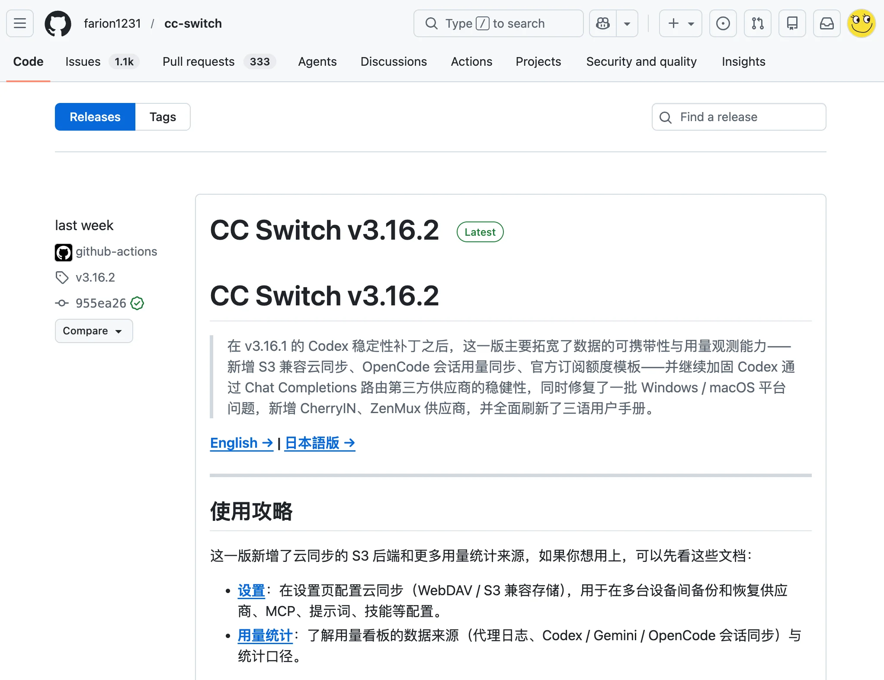Switch to the Code tab
The height and width of the screenshot is (680, 884).
tap(28, 61)
